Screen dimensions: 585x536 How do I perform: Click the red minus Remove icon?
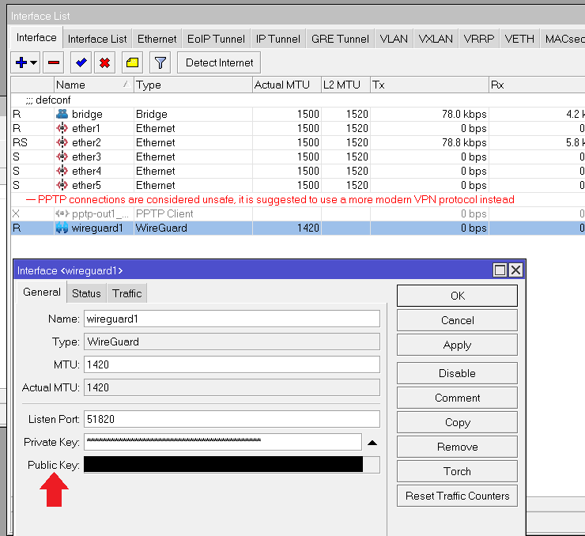[x=54, y=62]
